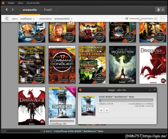
Task: Click the Battlefront thumbnail in download window
Action: tap(88, 106)
